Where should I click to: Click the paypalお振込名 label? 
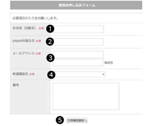pos(24,41)
